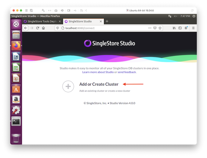Open the Trash in the launcher

pyautogui.click(x=16, y=138)
